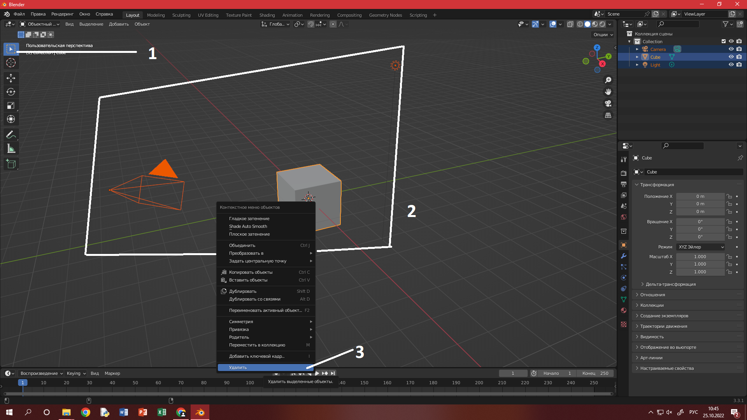
Task: Open the Output properties tab
Action: 624,184
